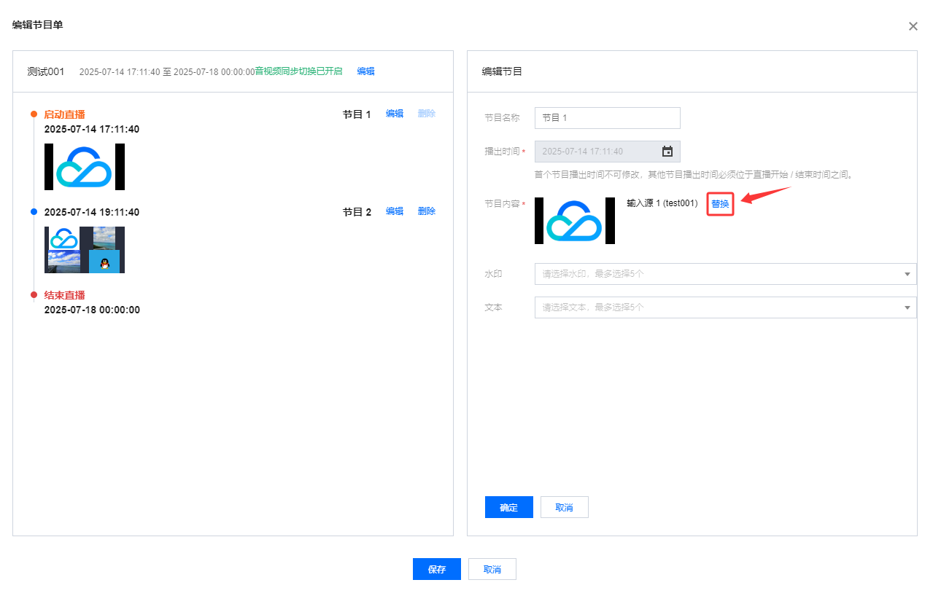
Task: Click the 编辑节目 panel heading
Action: pyautogui.click(x=502, y=71)
